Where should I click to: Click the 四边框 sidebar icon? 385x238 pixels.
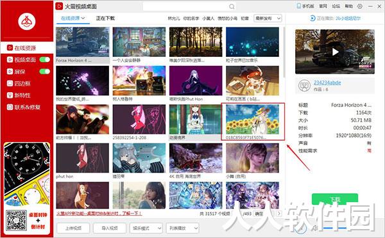pos(10,84)
